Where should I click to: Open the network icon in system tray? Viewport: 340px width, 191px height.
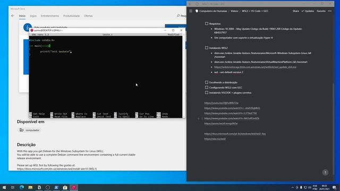(305, 187)
